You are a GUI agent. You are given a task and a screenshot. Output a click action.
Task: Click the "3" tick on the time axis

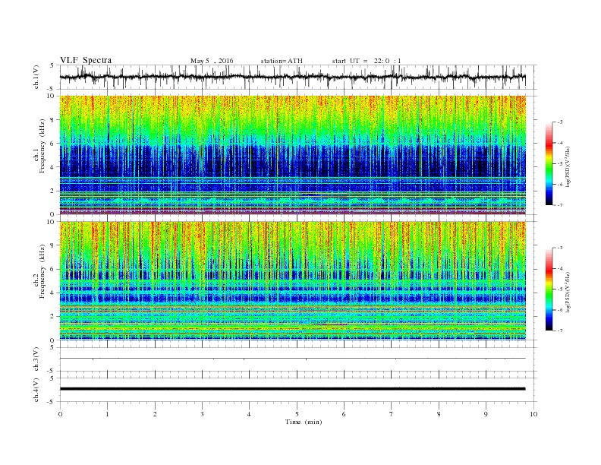[202, 414]
